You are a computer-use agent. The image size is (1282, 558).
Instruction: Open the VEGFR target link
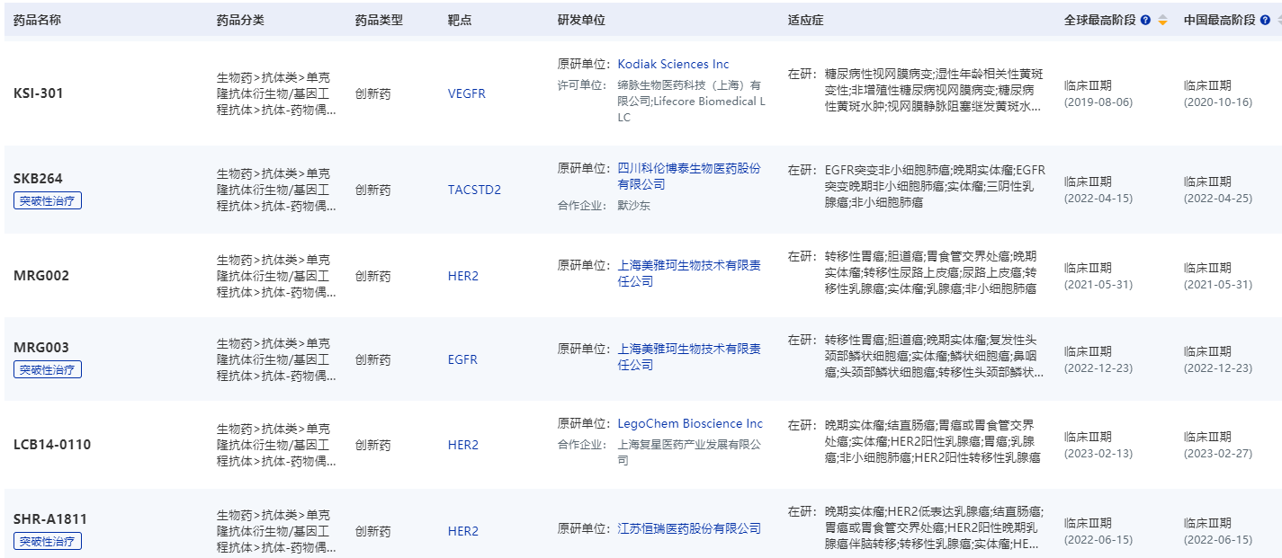467,93
